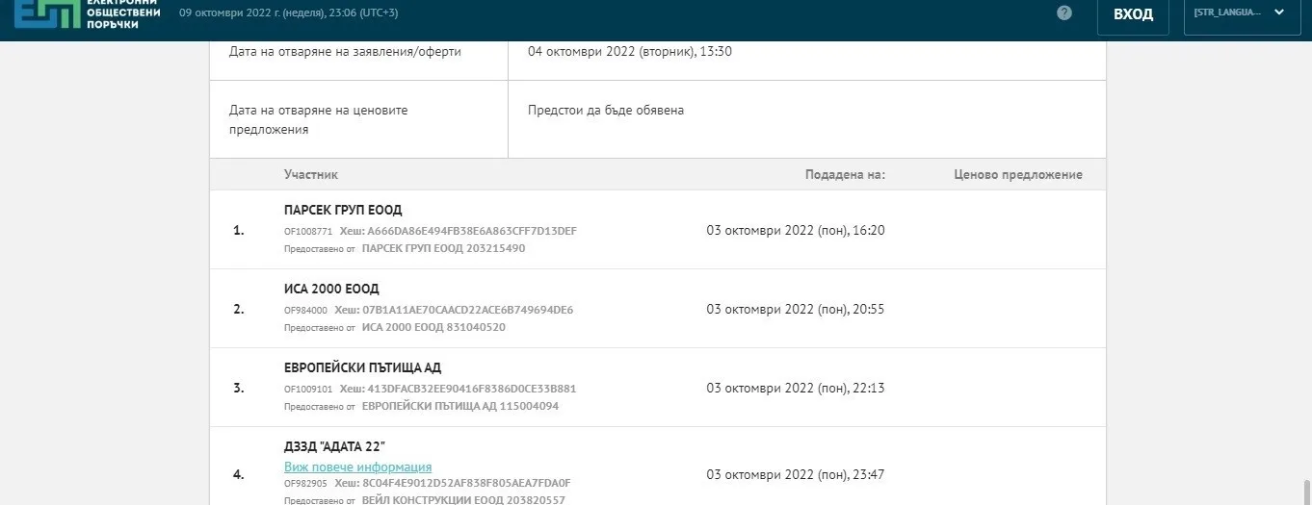Click opening date 04 октомври 2022 (вторник), 13:30

630,51
